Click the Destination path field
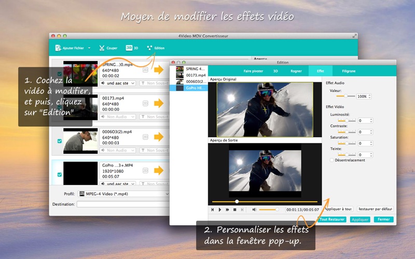 click(123, 204)
